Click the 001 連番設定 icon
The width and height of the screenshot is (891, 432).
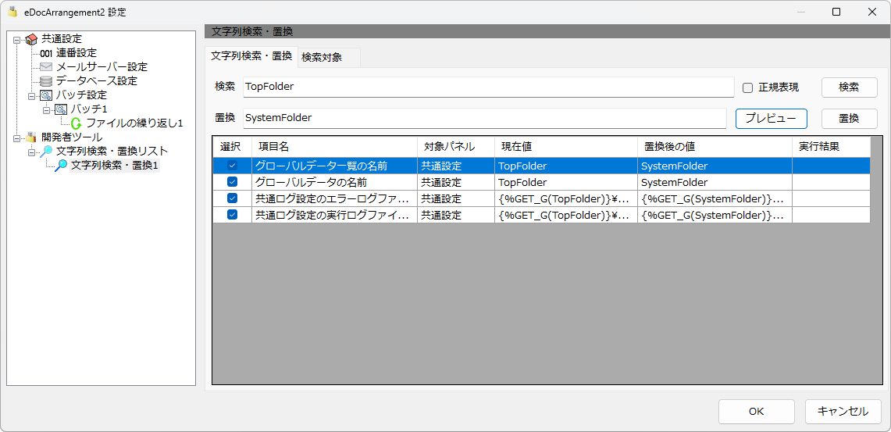tap(46, 53)
